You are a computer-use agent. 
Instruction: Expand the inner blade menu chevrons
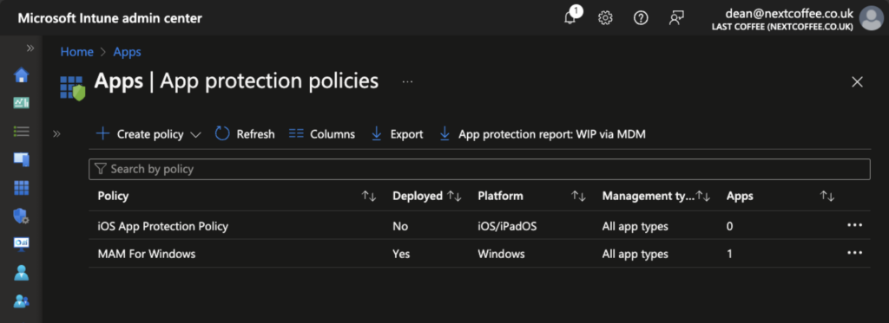tap(56, 134)
